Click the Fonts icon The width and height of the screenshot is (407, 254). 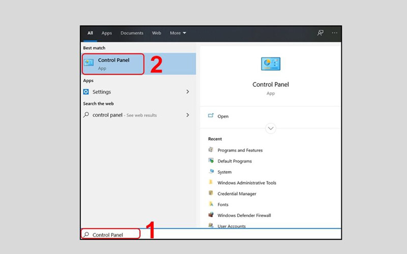tap(211, 204)
